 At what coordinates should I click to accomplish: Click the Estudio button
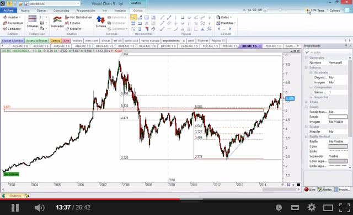(72, 23)
